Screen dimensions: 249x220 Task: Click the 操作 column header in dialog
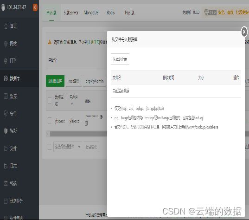coord(236,78)
